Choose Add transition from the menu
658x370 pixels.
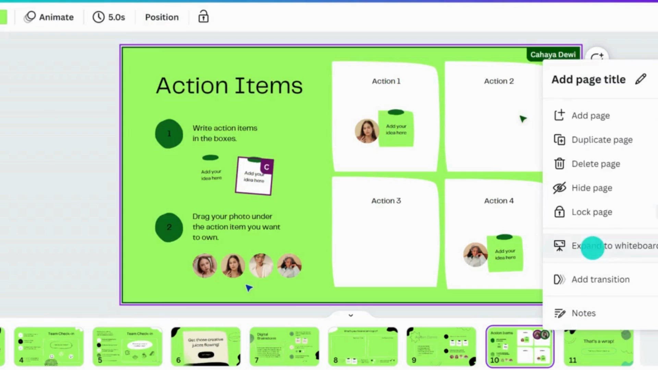pyautogui.click(x=600, y=280)
